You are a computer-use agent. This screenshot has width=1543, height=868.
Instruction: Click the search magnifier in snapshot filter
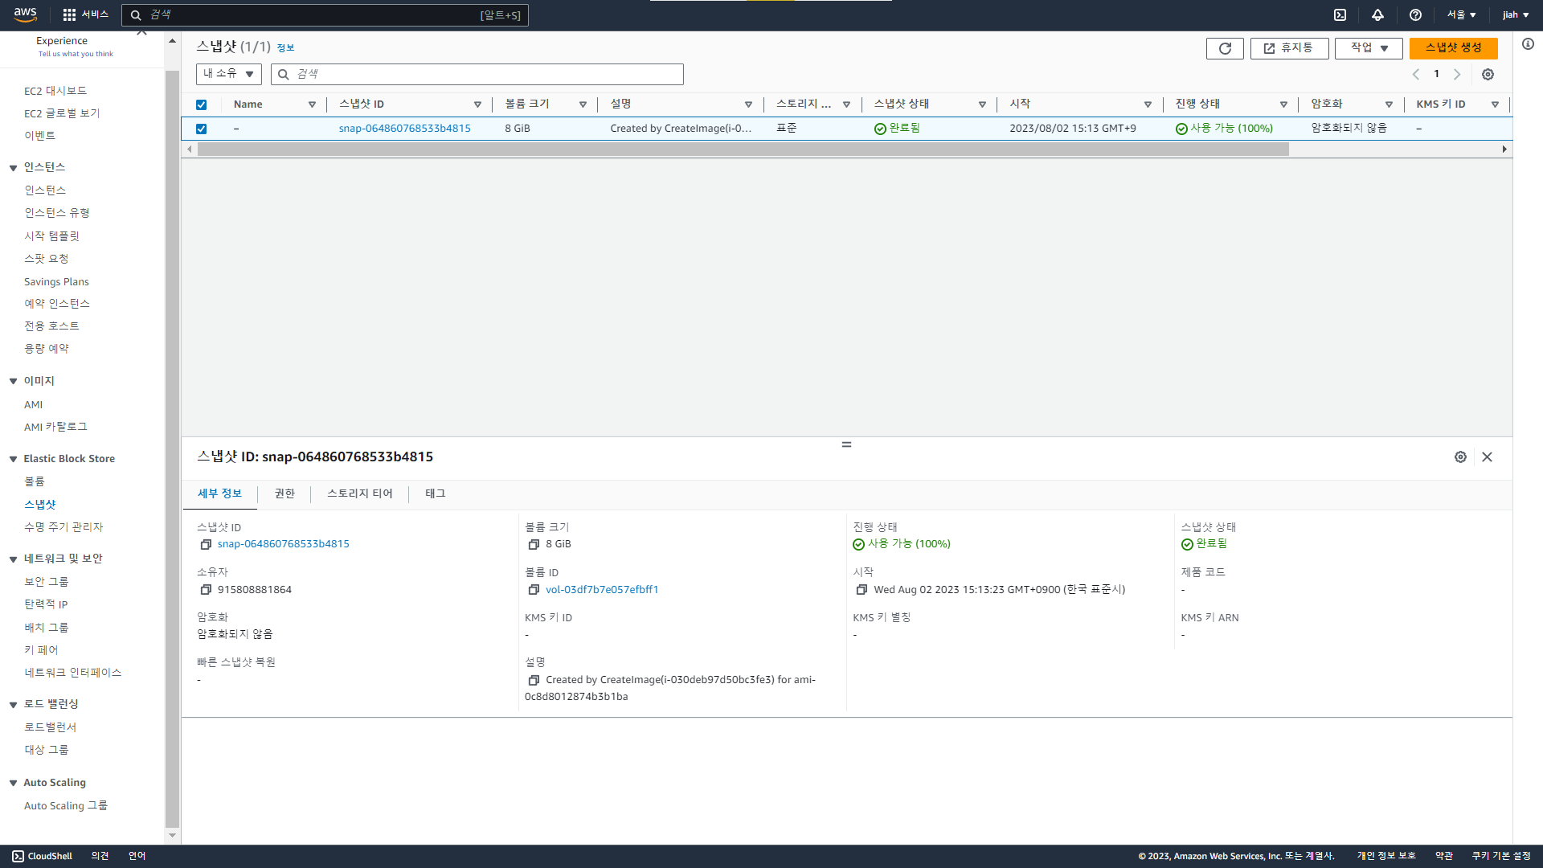[x=283, y=74]
